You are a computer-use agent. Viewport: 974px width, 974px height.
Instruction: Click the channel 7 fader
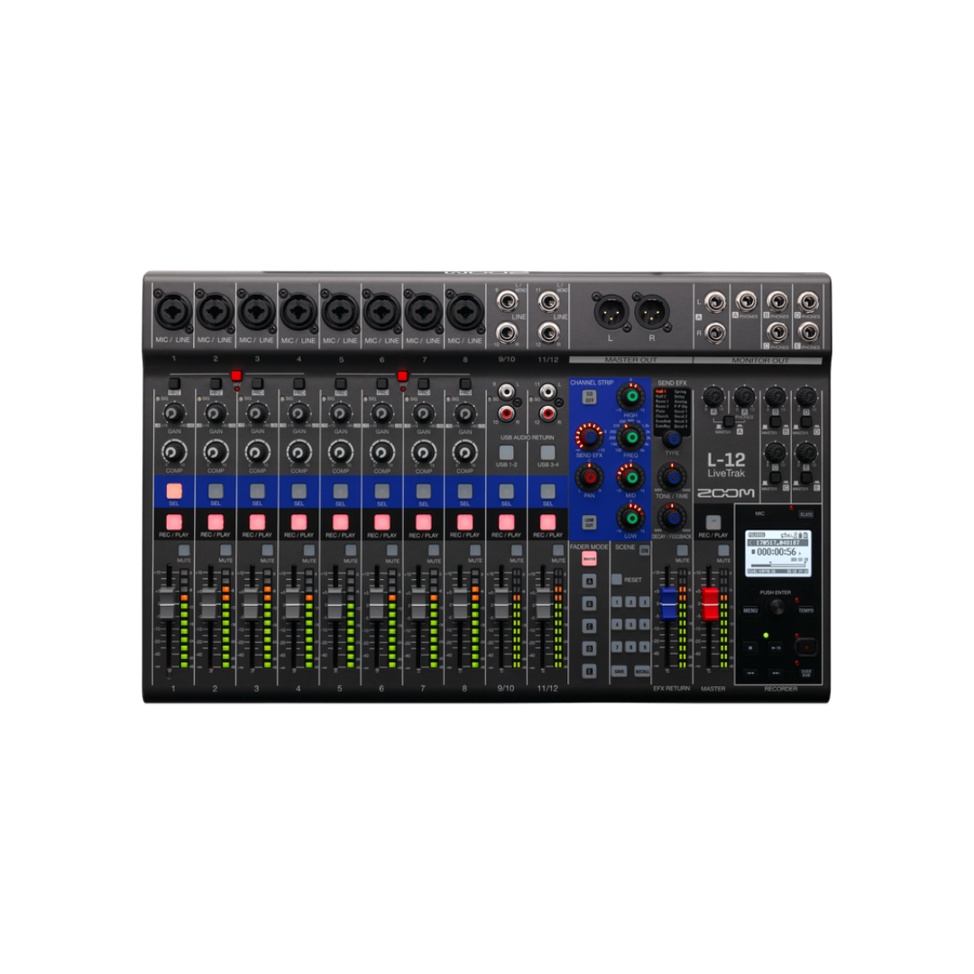point(418,602)
